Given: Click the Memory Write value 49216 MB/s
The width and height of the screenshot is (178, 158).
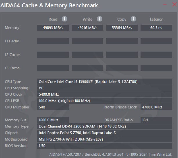Looking at the screenshot, I should pyautogui.click(x=87, y=28).
